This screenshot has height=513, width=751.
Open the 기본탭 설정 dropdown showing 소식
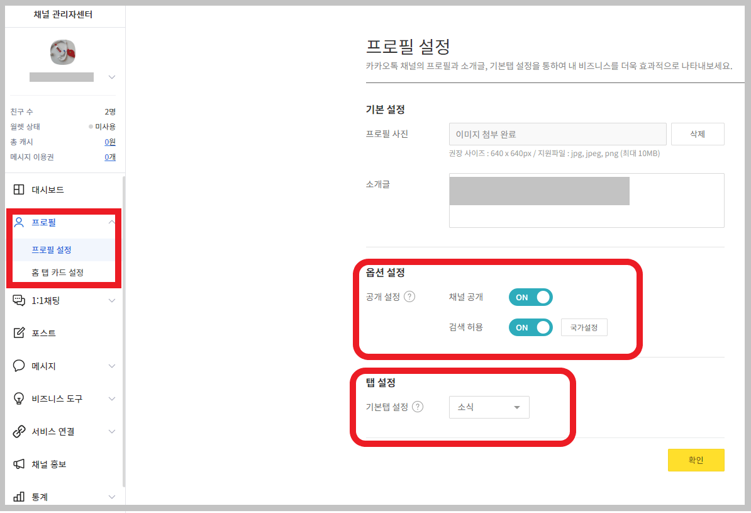(489, 407)
